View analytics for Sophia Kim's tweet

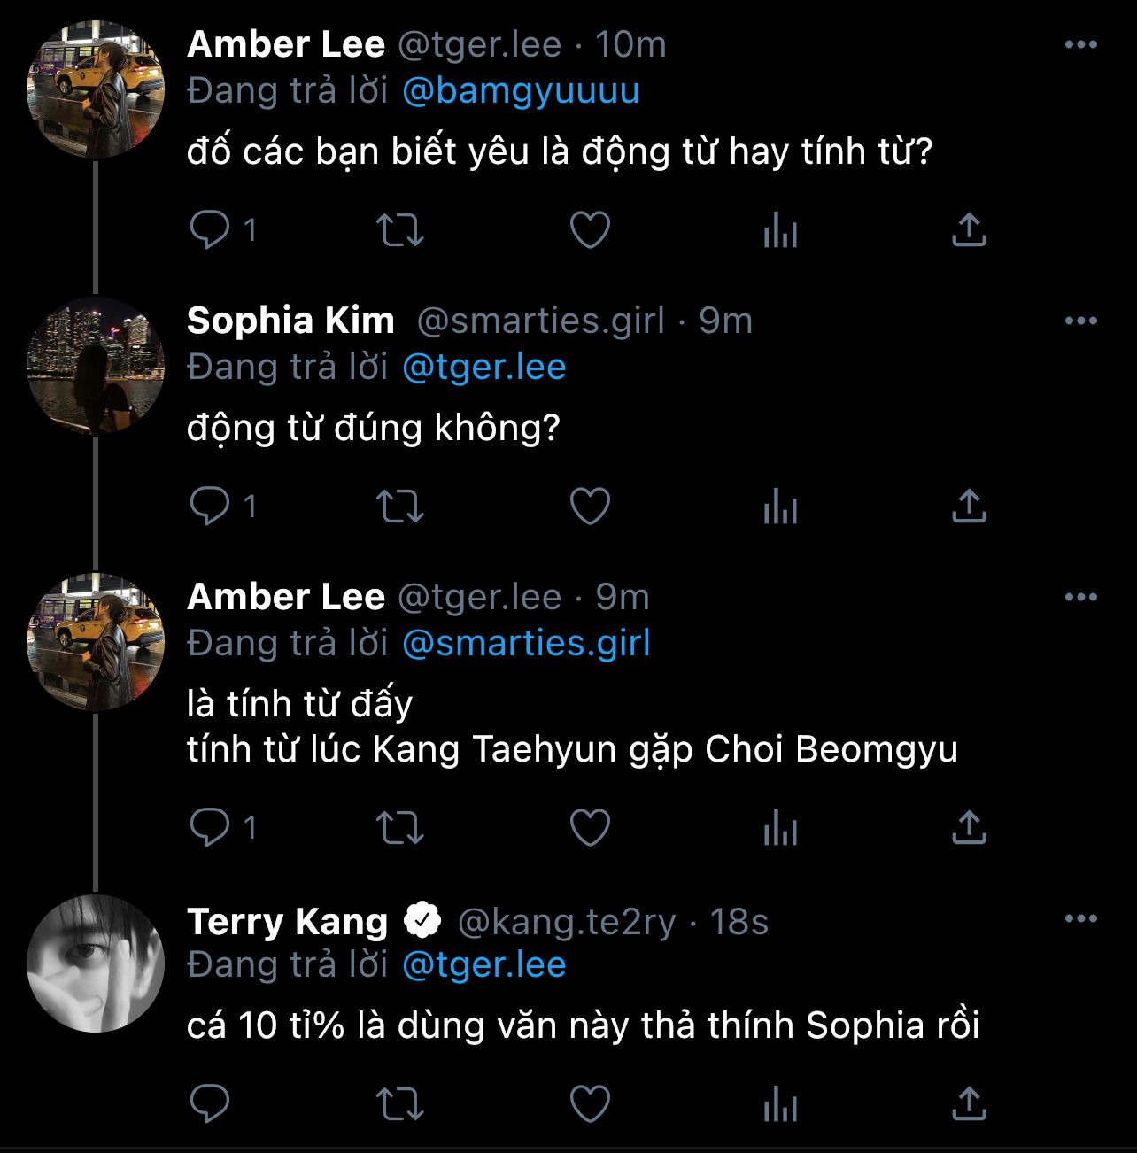[780, 507]
